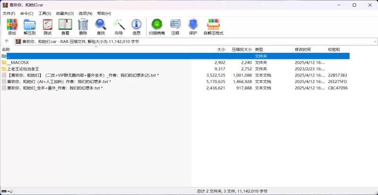The width and height of the screenshot is (378, 195).
Task: Open 查找 (Find) search tool
Action: 101,27
